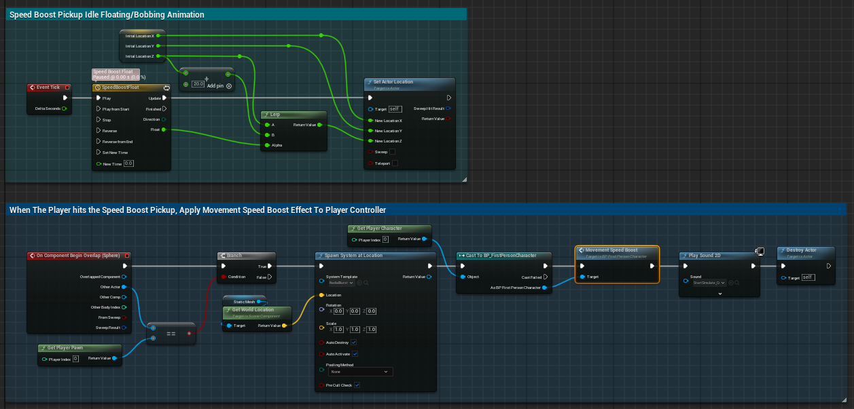Click the magnifier browse icon beside RadialBurst
The width and height of the screenshot is (854, 409).
pos(367,282)
